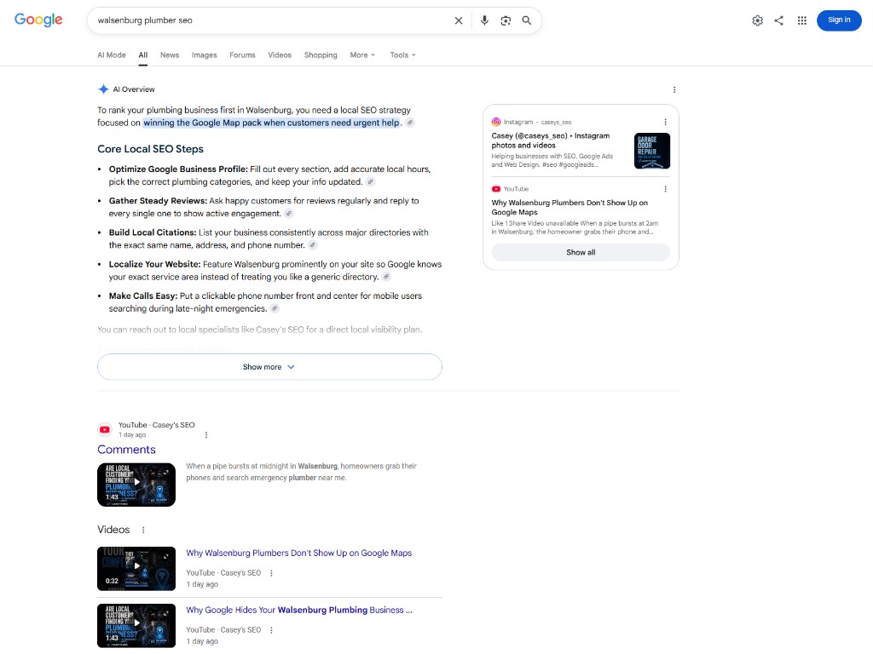
Task: Open Google Lens image search icon
Action: [x=506, y=20]
